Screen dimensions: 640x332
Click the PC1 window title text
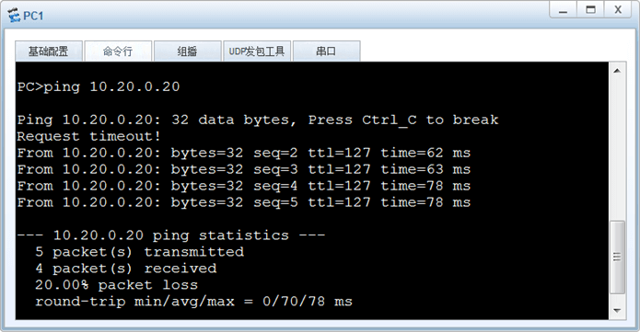tap(33, 16)
